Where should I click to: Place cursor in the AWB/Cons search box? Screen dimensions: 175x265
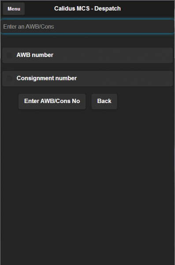tap(87, 27)
